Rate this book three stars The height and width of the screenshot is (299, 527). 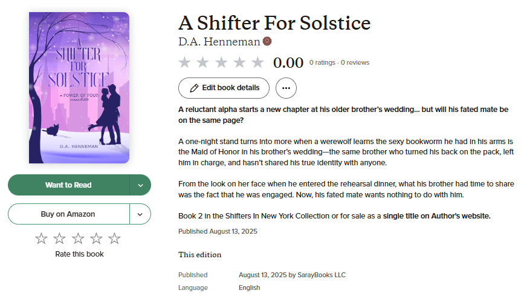coord(78,238)
